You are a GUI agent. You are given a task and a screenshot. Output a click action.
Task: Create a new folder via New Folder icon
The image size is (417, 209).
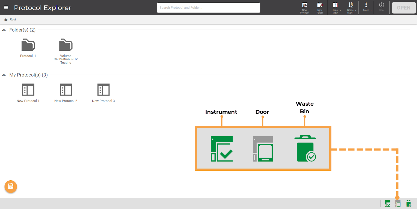[x=320, y=8]
